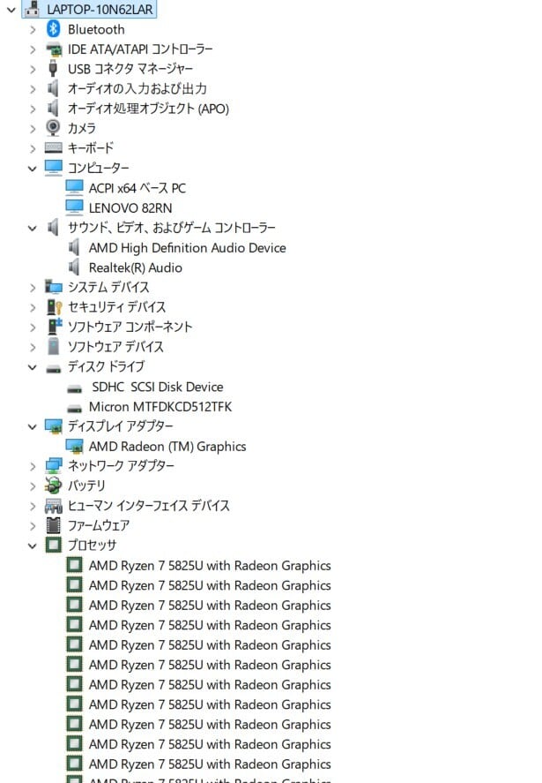Expand the システム デバイス category
Image resolution: width=542 pixels, height=783 pixels.
[33, 288]
